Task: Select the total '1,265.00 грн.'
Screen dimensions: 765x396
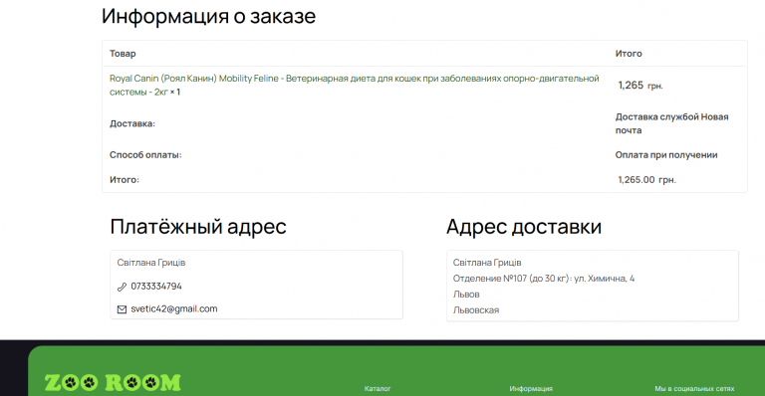Action: click(x=646, y=180)
